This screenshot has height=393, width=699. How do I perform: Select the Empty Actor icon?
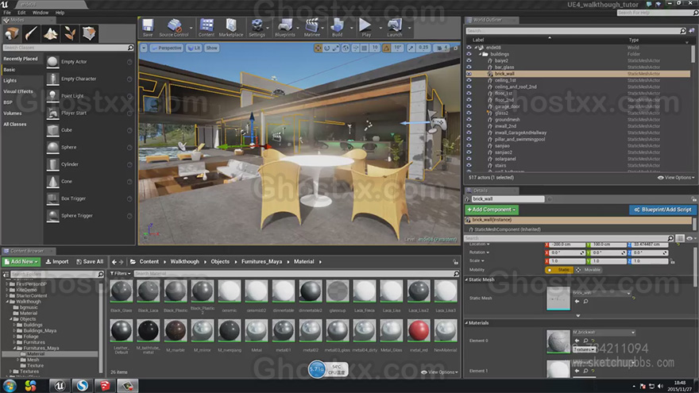52,61
